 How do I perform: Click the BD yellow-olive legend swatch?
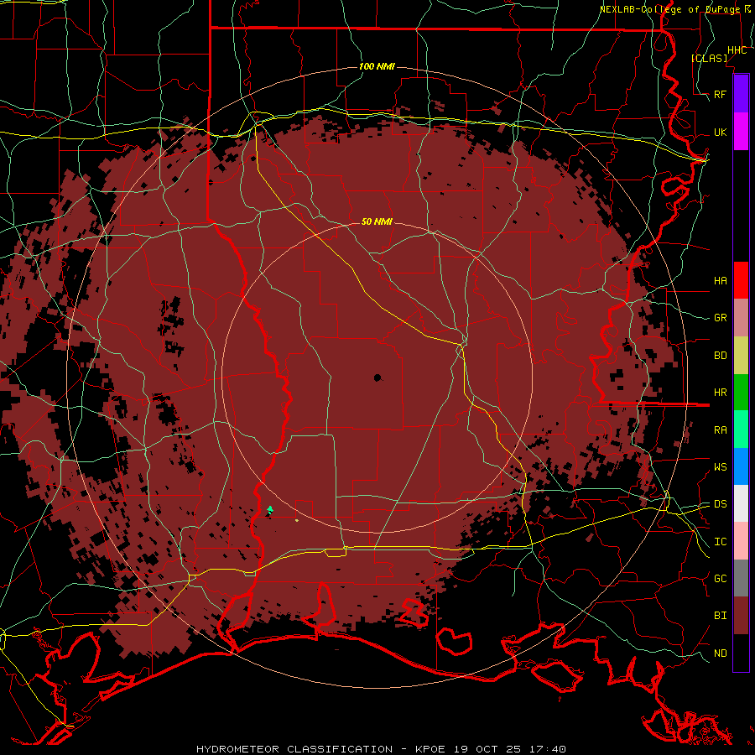pyautogui.click(x=741, y=355)
